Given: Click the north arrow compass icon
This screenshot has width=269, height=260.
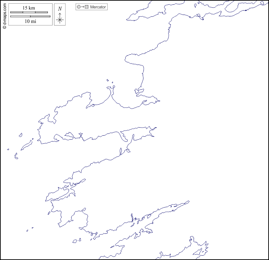Looking at the screenshot, I should (60, 15).
